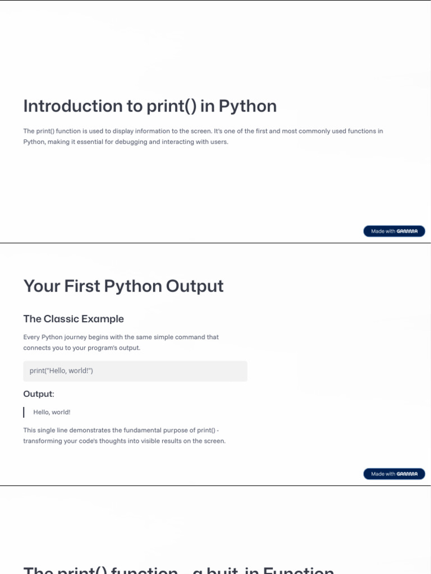Click the Made with Gamma badge on the second slide
This screenshot has width=431, height=574.
[394, 474]
